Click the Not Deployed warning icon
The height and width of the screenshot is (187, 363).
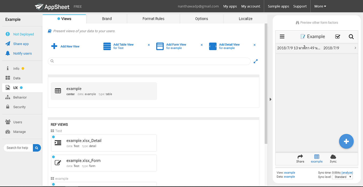tap(8, 34)
